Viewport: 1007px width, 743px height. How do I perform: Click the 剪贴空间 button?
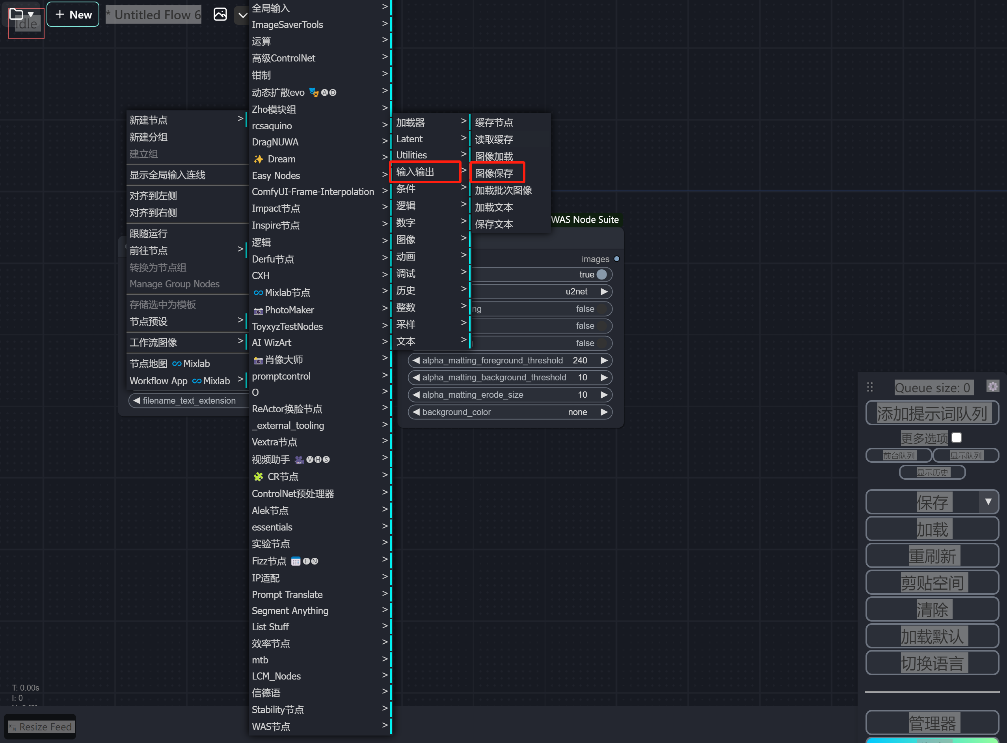932,583
